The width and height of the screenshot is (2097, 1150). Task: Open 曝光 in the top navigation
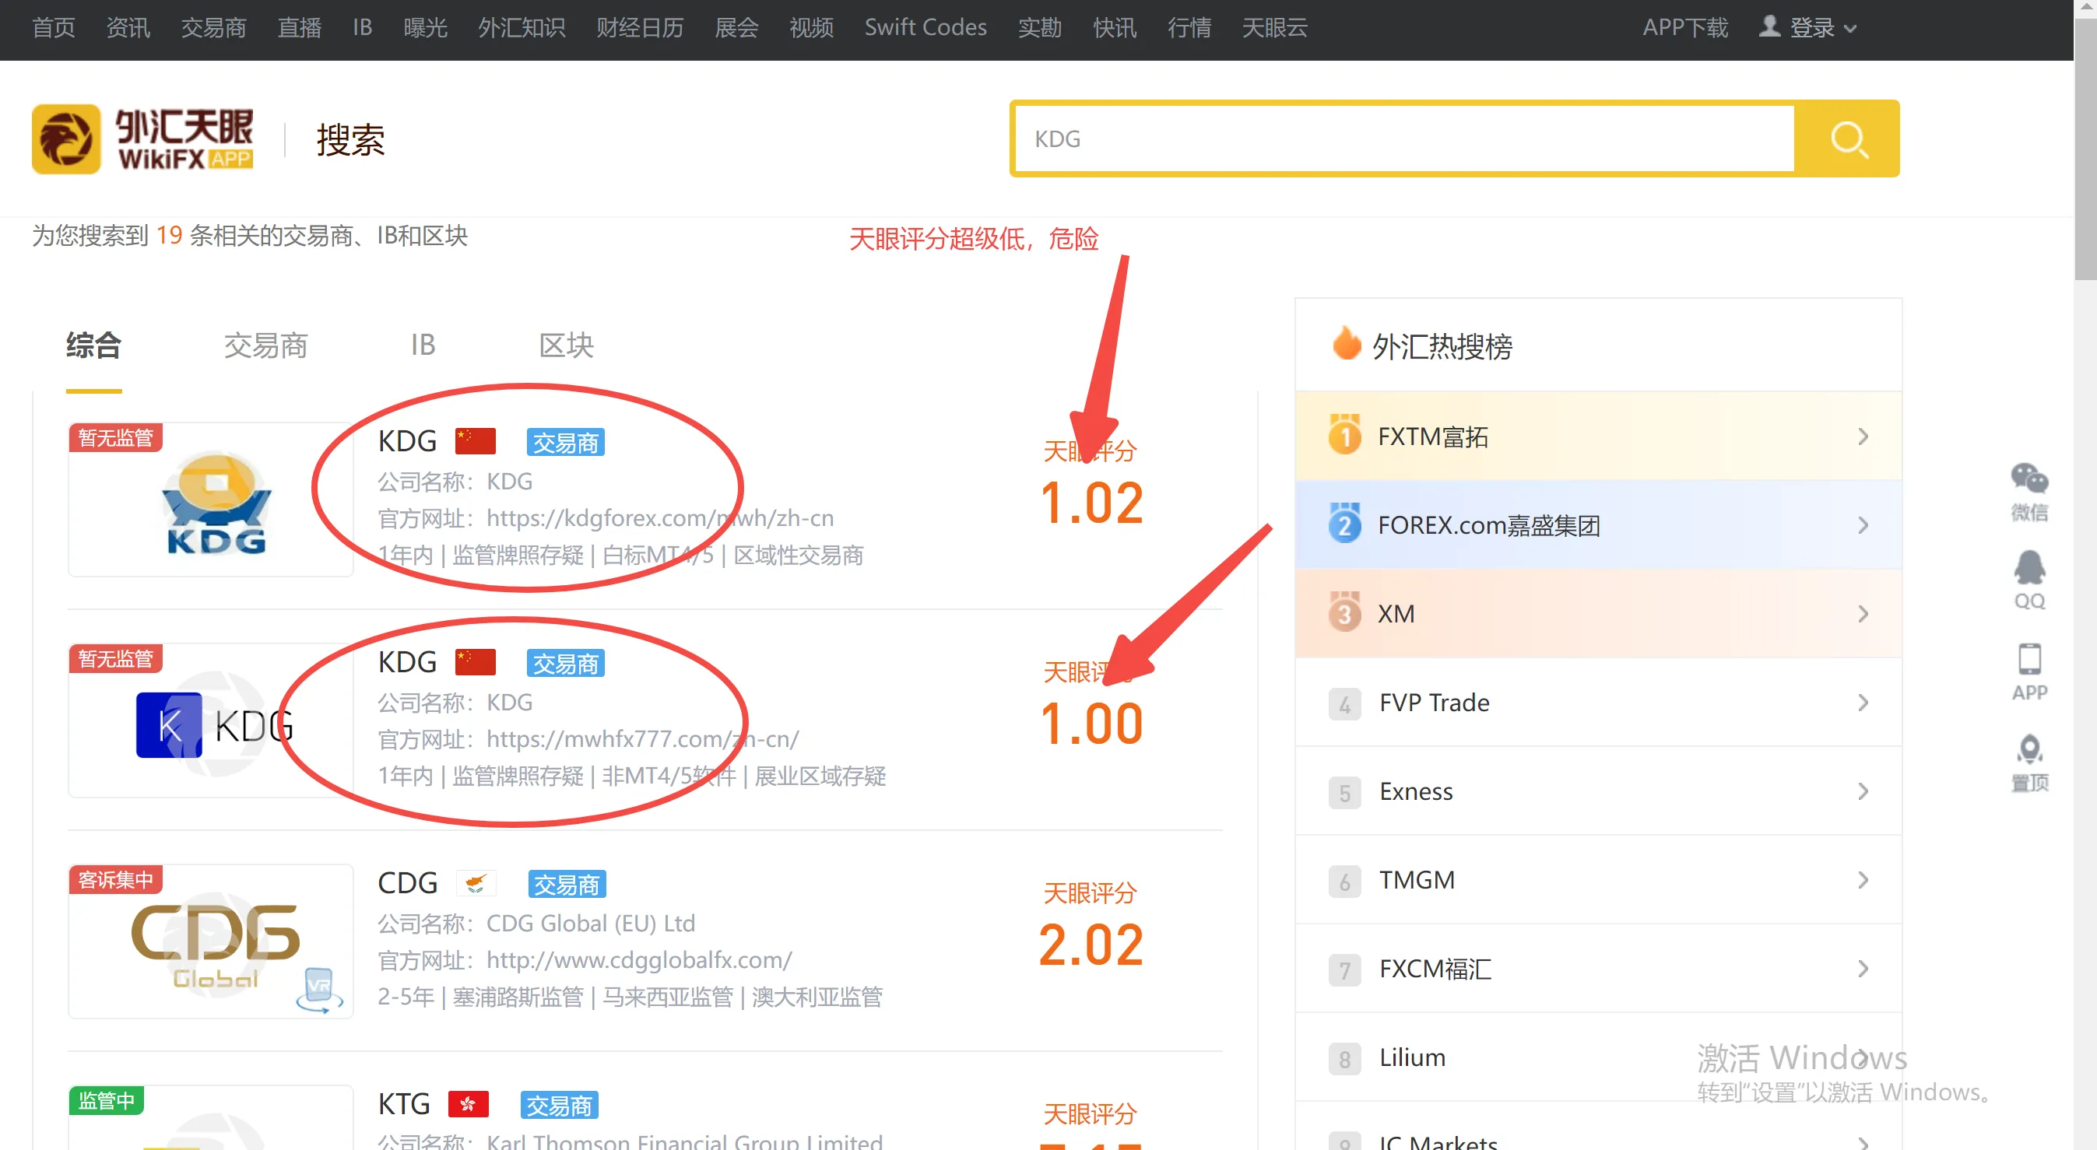(426, 27)
